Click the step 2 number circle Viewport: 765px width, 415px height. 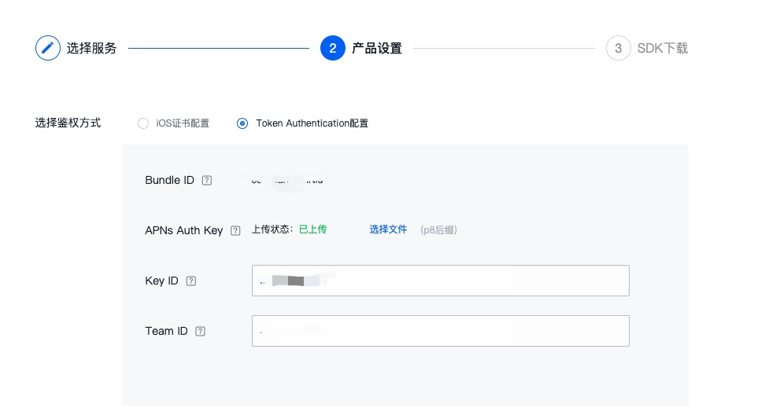tap(333, 48)
